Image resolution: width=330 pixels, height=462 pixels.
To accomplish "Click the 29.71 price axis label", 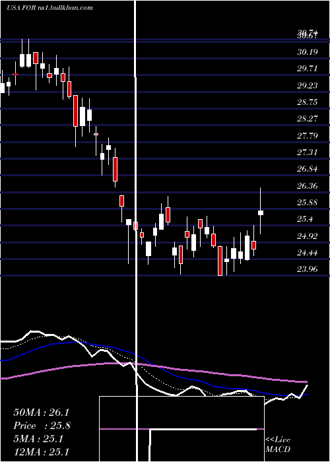I will pos(308,69).
